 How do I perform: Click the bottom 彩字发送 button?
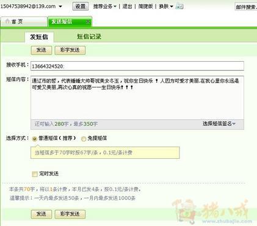point(70,214)
